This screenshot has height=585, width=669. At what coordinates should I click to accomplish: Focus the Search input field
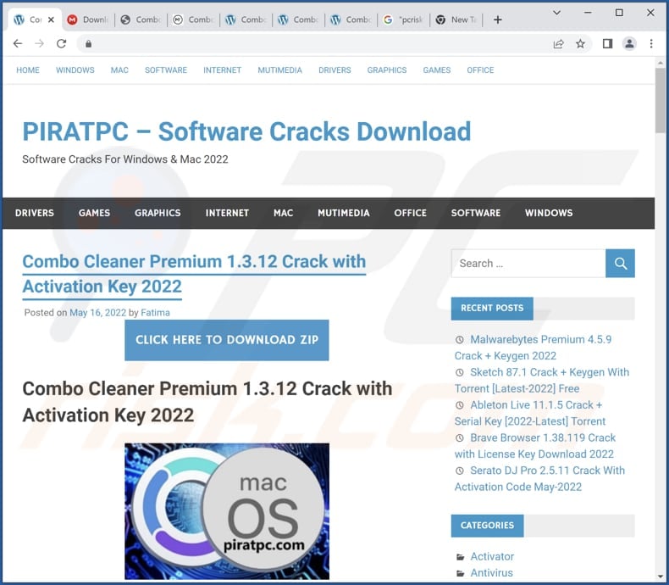tap(528, 264)
